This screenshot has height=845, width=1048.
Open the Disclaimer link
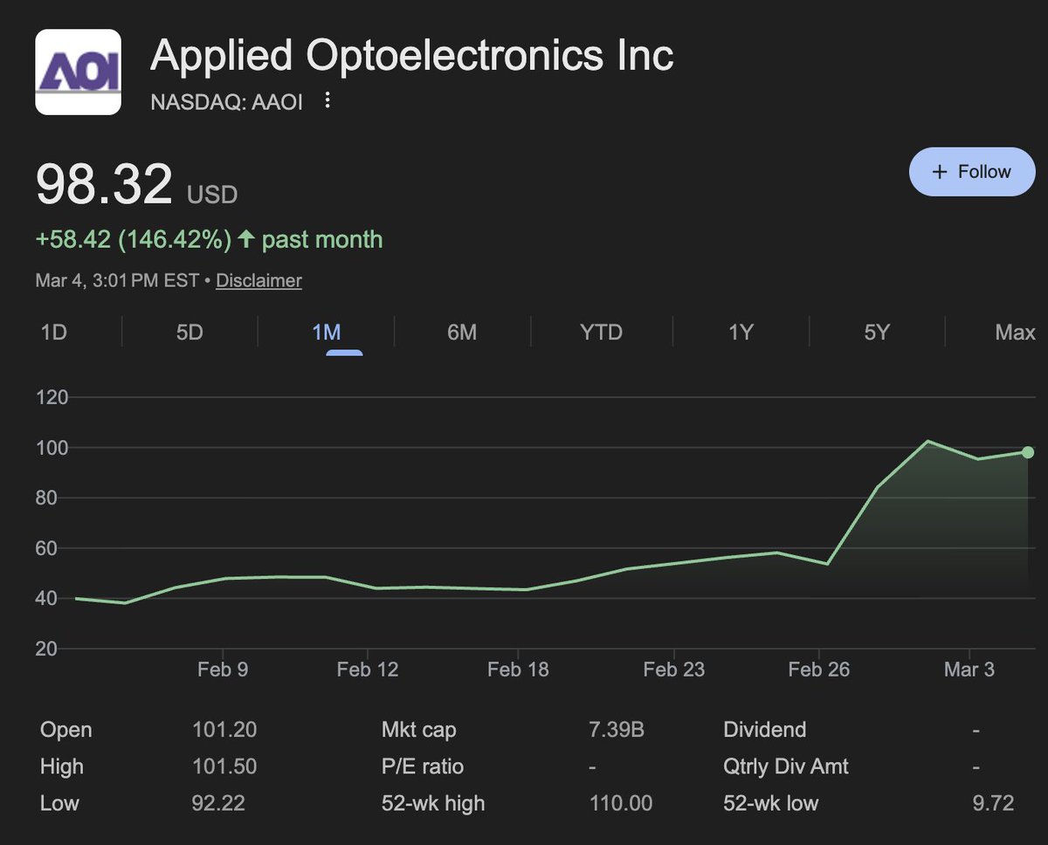coord(259,281)
